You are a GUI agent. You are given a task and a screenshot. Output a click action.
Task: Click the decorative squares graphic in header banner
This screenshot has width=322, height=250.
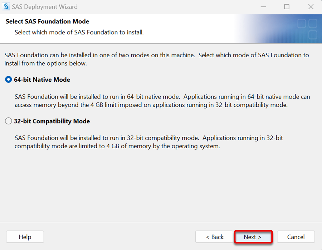(x=307, y=29)
